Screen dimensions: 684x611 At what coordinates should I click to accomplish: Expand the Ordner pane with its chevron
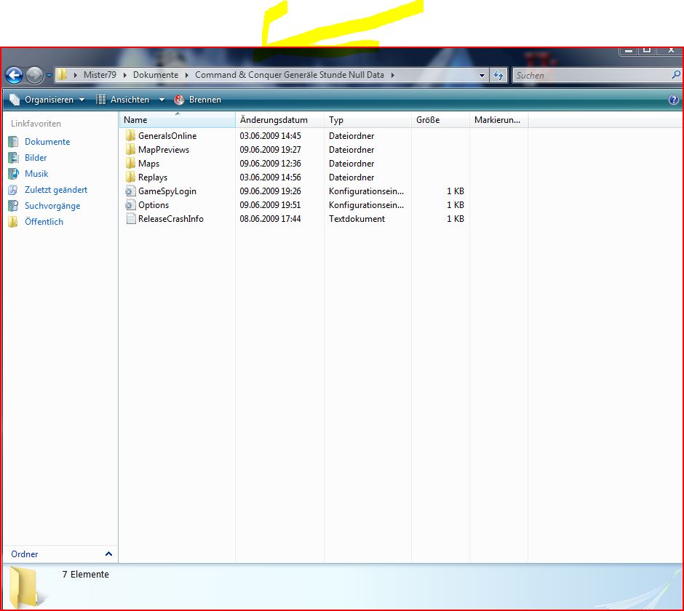(108, 554)
